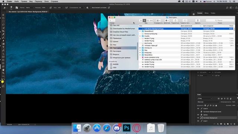Screen dimensions: 238x134
Task: Click the tags icon in Finder toolbar
Action: (x=185, y=20)
